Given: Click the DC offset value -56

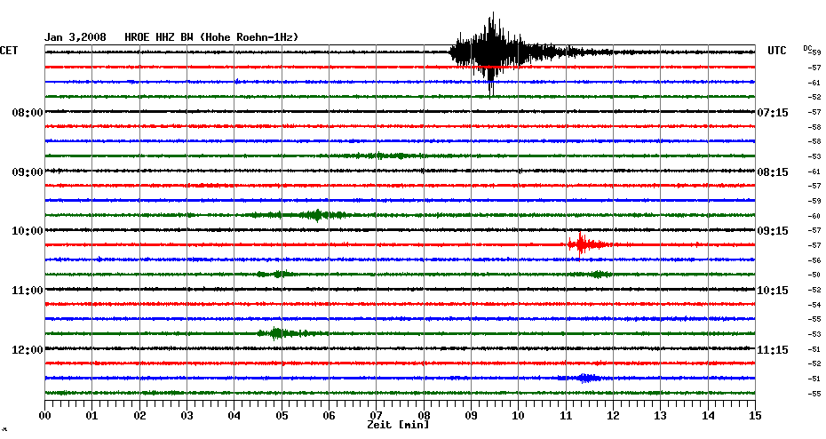Looking at the screenshot, I should coord(814,261).
